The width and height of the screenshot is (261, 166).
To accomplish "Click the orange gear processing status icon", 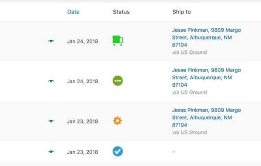I will point(117,121).
